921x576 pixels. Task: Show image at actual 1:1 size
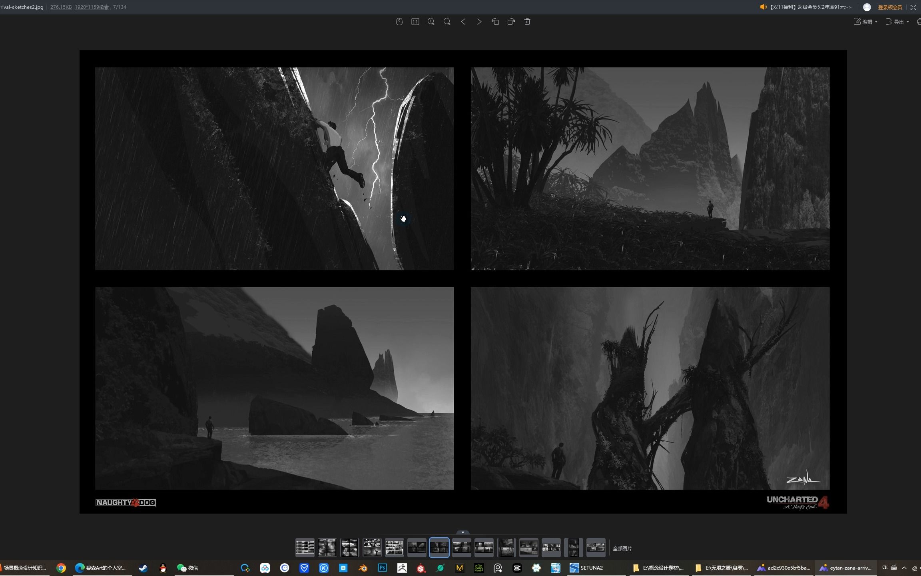[x=415, y=22]
